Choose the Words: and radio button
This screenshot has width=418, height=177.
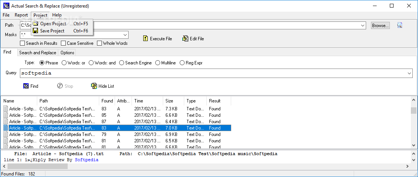coord(91,63)
